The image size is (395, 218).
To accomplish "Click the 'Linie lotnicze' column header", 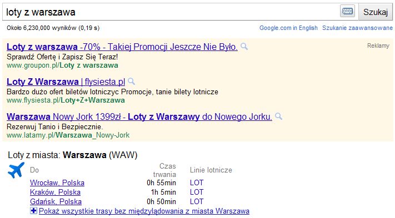I will tap(211, 170).
